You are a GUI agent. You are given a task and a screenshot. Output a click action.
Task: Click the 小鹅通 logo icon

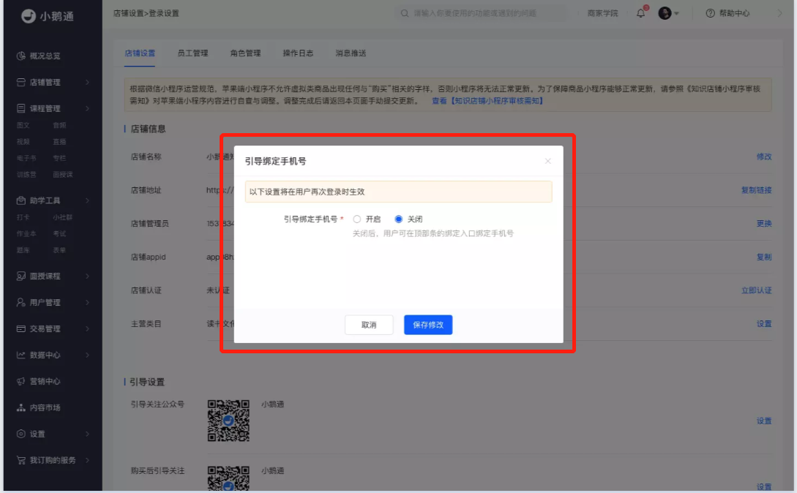[29, 16]
